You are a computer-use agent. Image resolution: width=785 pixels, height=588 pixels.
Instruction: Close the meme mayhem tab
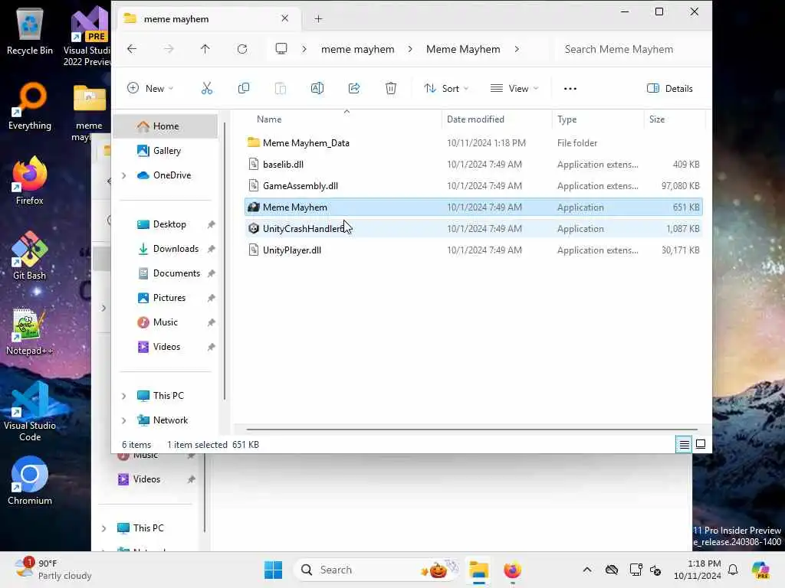[285, 18]
